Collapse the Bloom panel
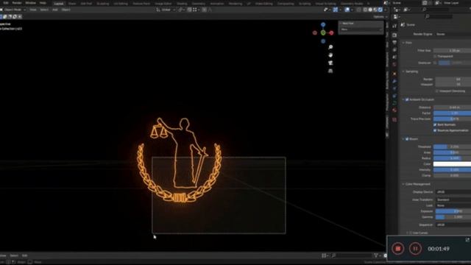This screenshot has height=265, width=471. 403,139
